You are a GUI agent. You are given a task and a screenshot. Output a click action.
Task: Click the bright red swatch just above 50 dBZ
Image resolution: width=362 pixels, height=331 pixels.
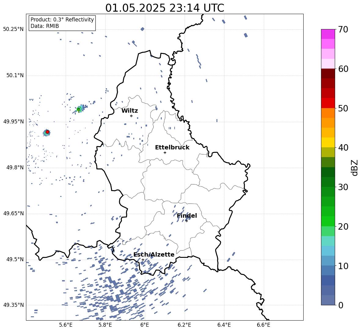[328, 103]
